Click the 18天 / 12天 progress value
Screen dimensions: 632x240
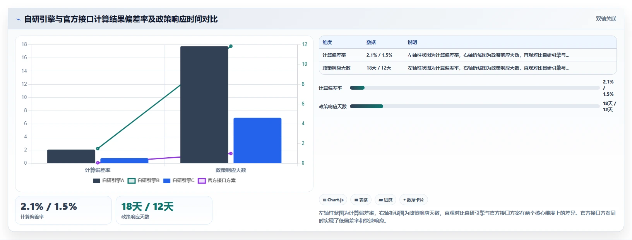(x=609, y=107)
